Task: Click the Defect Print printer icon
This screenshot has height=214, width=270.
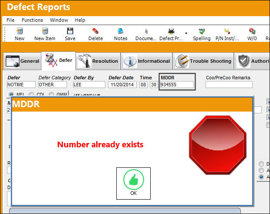Action: coord(171,31)
